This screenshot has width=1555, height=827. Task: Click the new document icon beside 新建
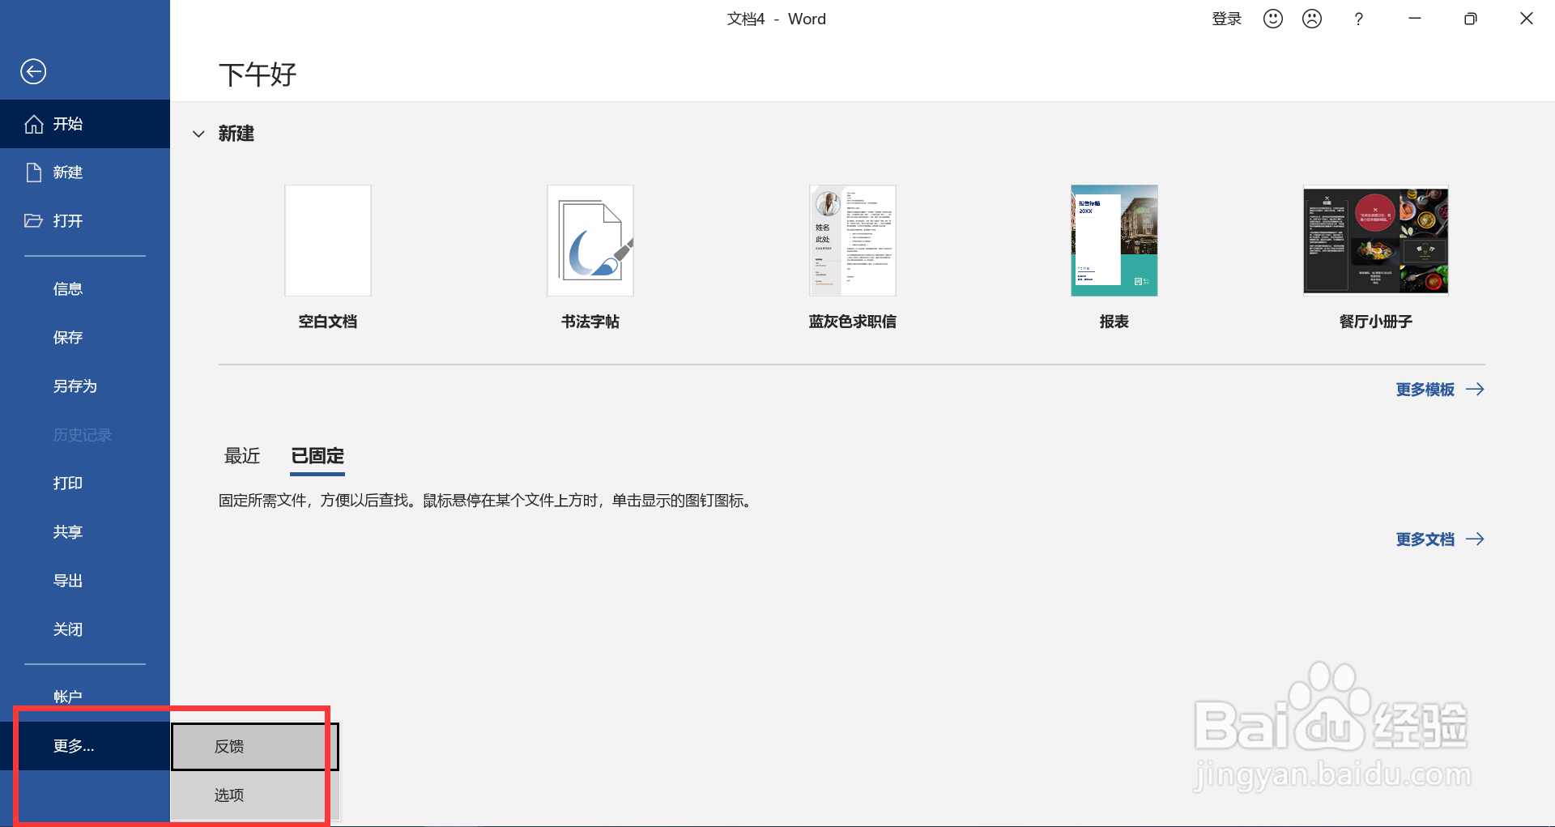pyautogui.click(x=34, y=173)
